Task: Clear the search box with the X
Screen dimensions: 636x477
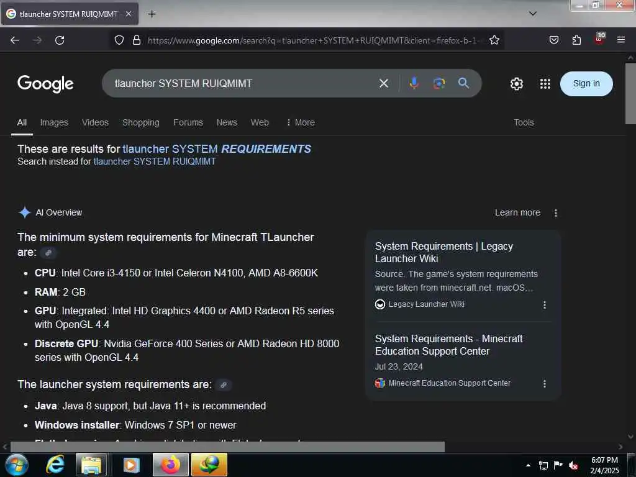Action: (383, 84)
